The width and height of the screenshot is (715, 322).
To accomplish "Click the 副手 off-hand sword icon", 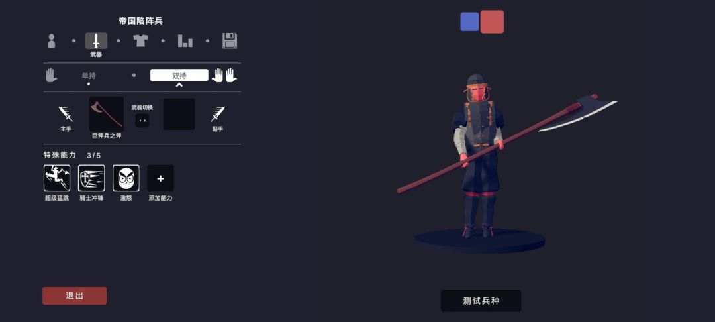I will pyautogui.click(x=218, y=113).
